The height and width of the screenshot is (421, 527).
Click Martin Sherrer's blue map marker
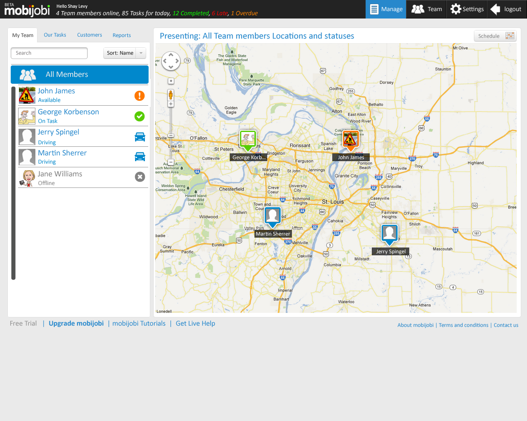coord(273,216)
